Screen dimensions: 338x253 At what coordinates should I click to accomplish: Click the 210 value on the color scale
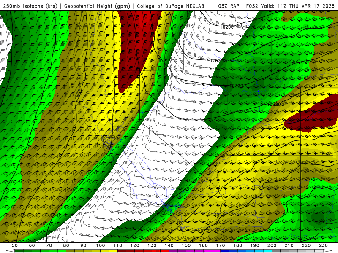[289, 245]
